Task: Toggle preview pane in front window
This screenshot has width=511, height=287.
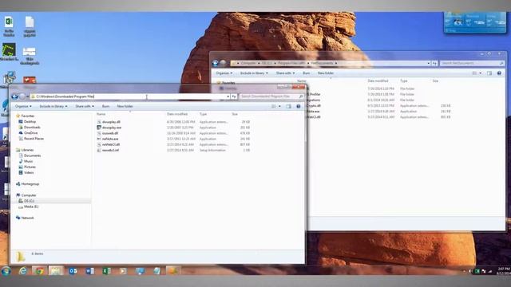Action: 288,106
